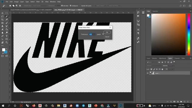Select the Eraser tool
The width and height of the screenshot is (192, 108).
2,29
